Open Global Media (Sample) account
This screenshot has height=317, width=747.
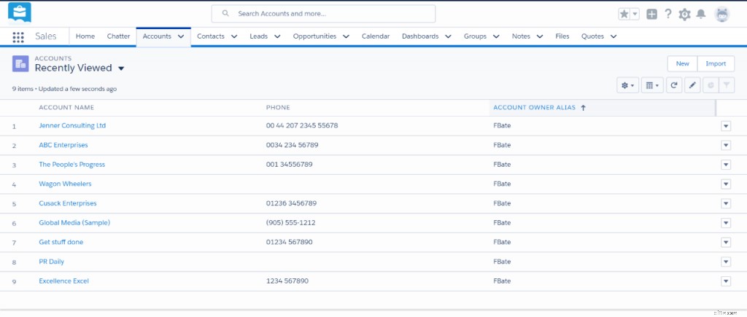[74, 223]
